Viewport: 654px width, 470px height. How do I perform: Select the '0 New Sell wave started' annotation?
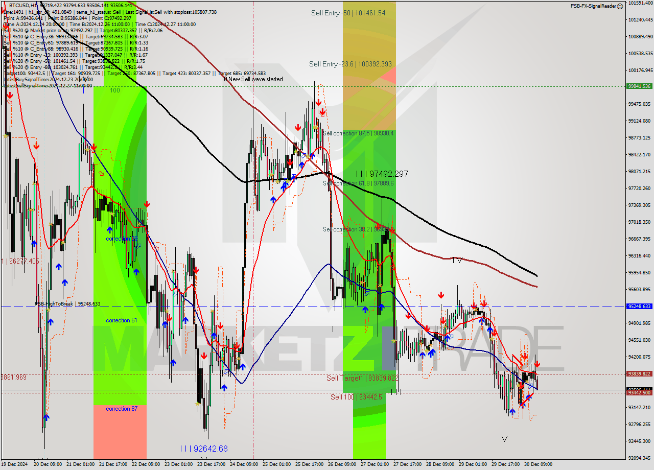click(x=253, y=79)
